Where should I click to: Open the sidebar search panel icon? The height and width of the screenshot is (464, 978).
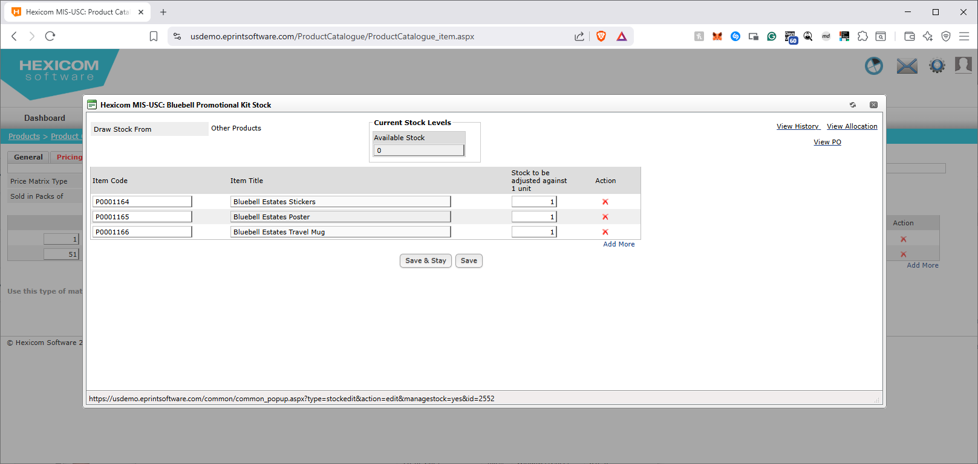click(881, 36)
